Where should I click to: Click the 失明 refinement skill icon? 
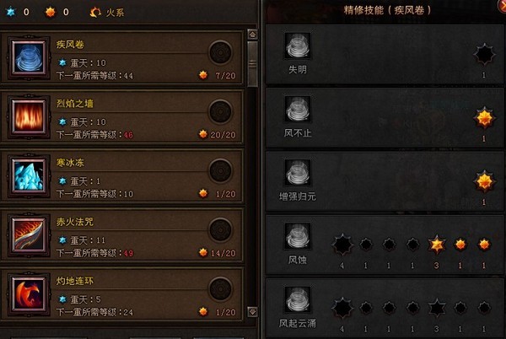(298, 46)
